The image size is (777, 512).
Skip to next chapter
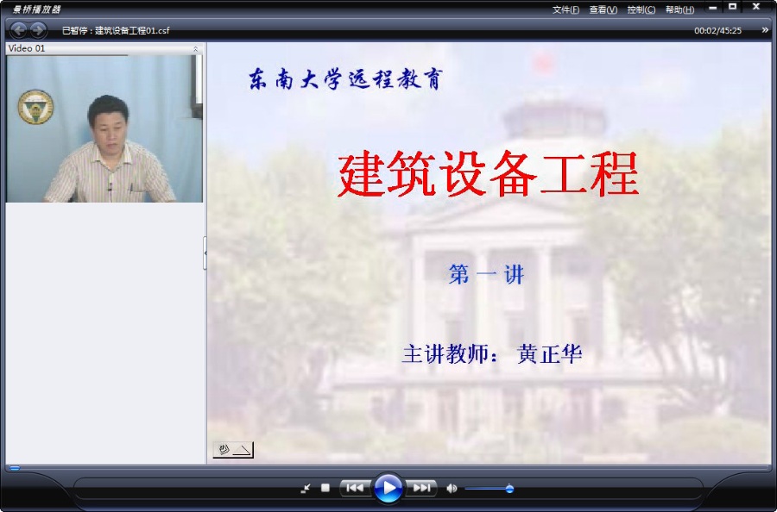pos(421,488)
